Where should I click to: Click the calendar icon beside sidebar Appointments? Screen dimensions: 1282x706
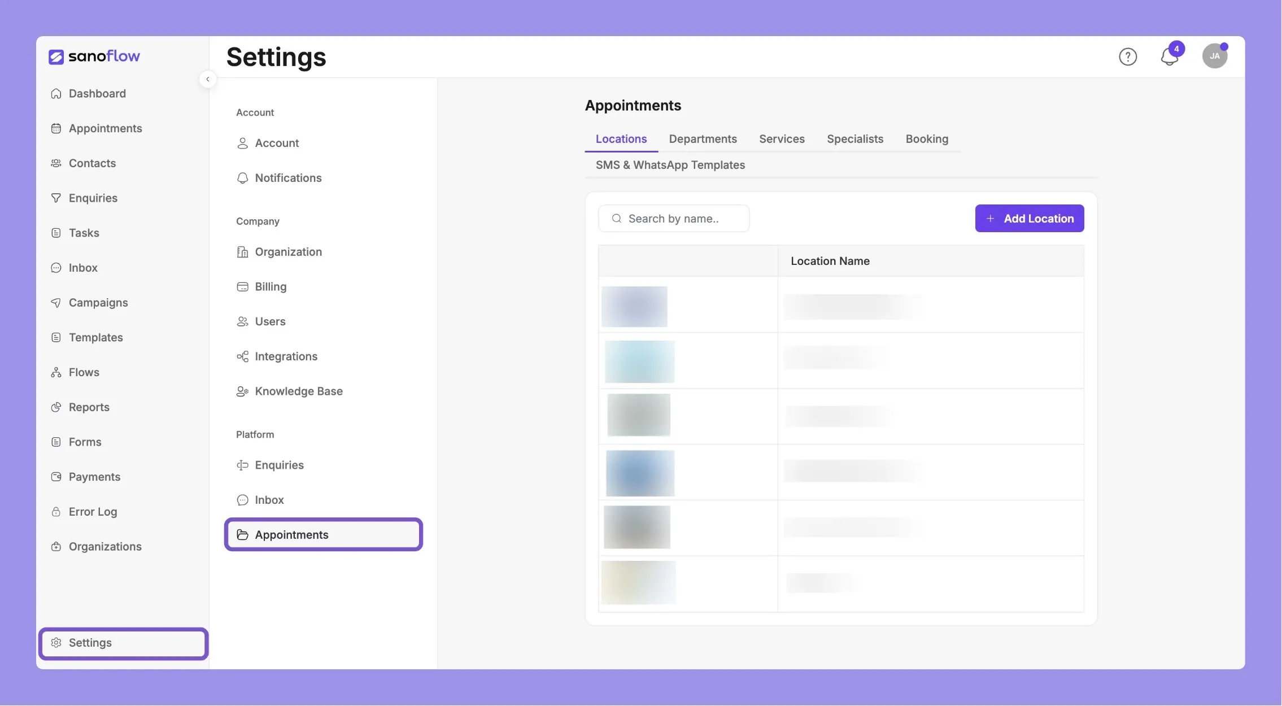coord(56,129)
